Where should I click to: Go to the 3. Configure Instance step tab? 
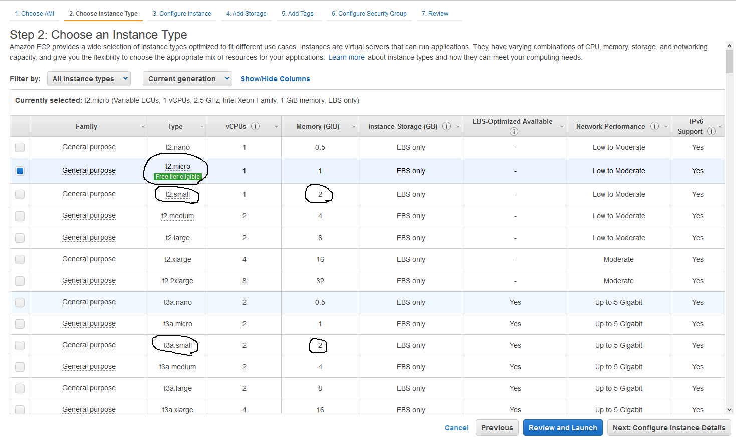tap(182, 14)
